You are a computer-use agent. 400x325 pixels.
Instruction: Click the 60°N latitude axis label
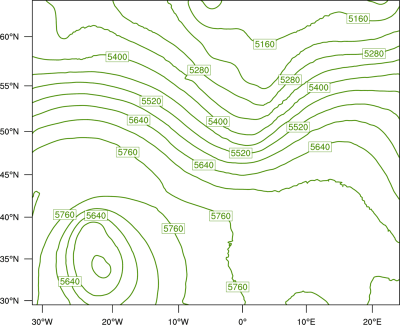point(9,36)
